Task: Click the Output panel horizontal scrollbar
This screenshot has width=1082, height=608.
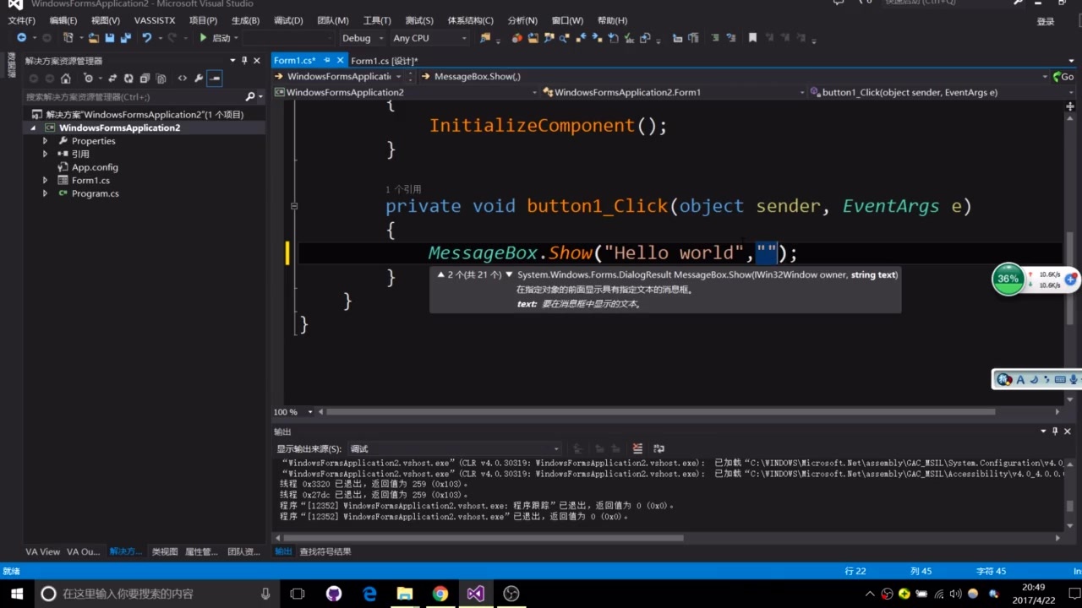Action: pyautogui.click(x=482, y=537)
